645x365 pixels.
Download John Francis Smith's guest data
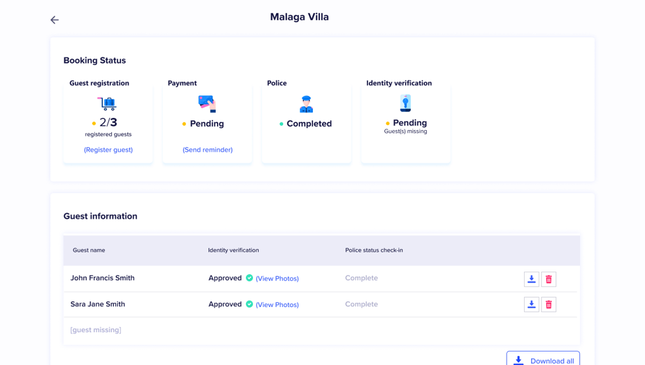531,279
